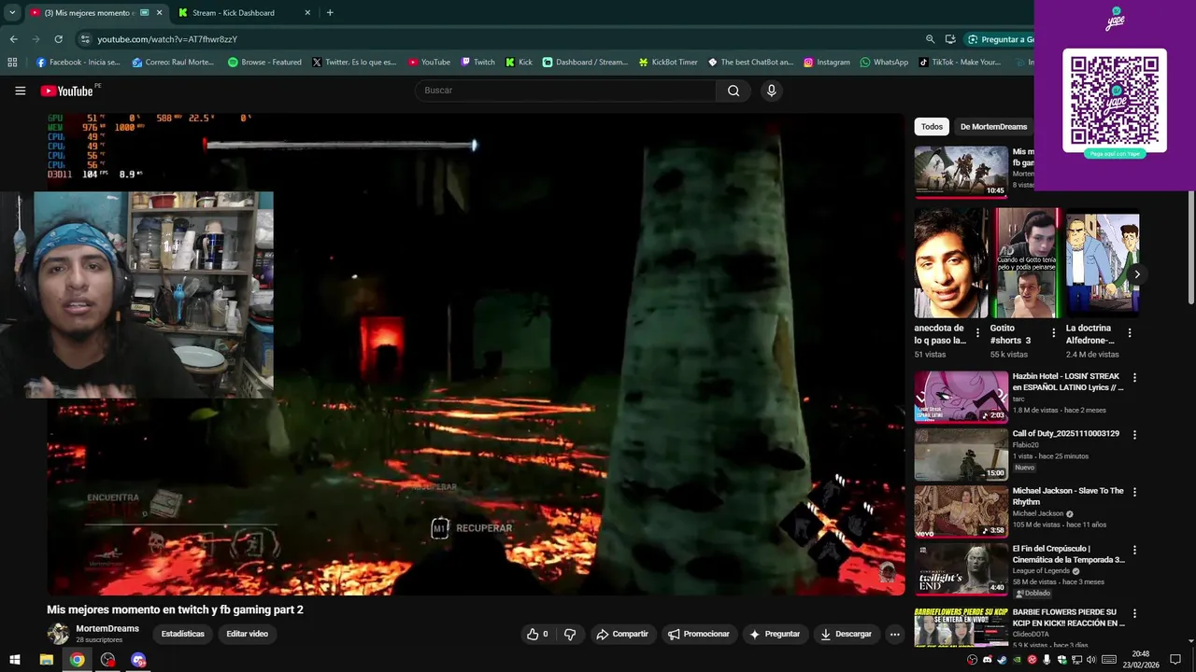Viewport: 1196px width, 672px height.
Task: Open the Browse - Featured bookmark
Action: (x=264, y=63)
